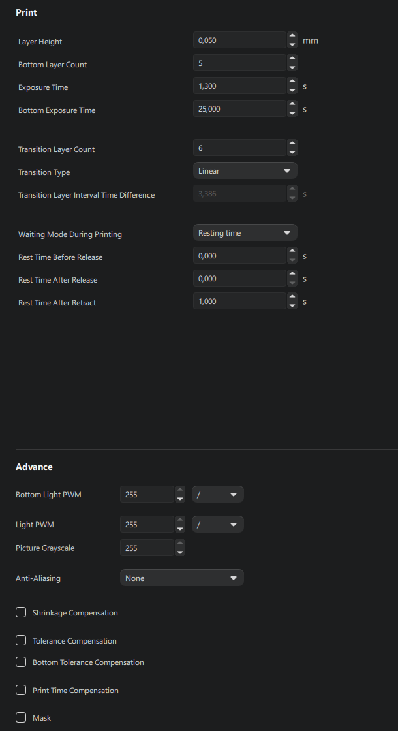
Task: Increase Exposure Time with up arrow
Action: [x=292, y=82]
